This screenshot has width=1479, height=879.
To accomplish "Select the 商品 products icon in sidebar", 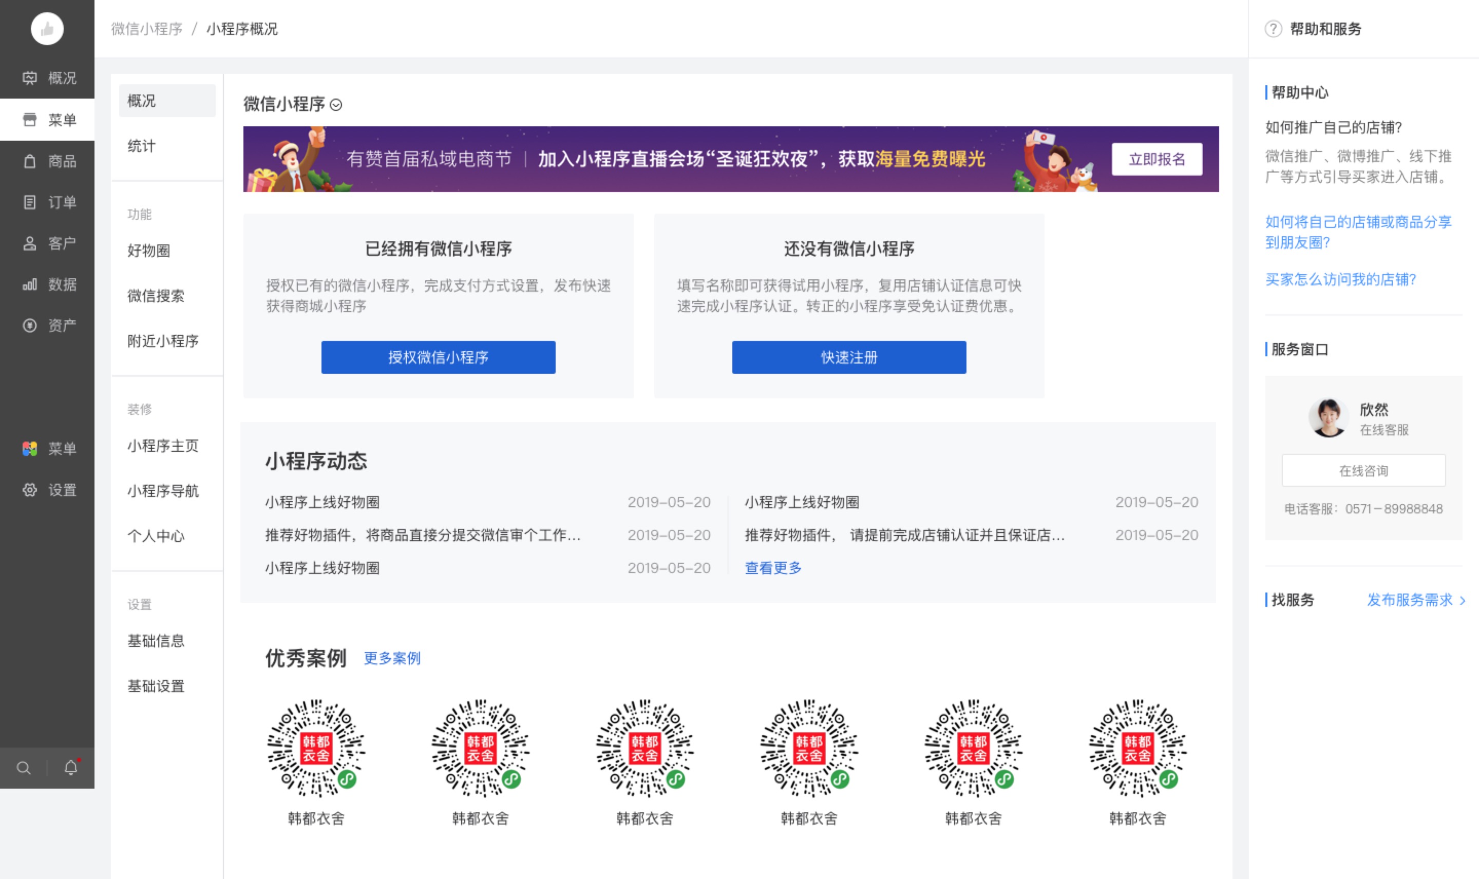I will click(x=31, y=161).
